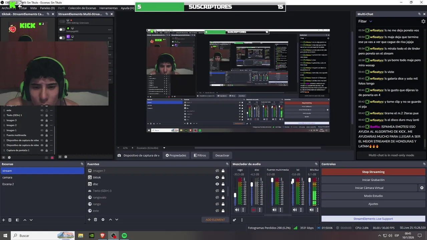
Task: Open Multi-Chat settings gear icon
Action: [x=423, y=21]
